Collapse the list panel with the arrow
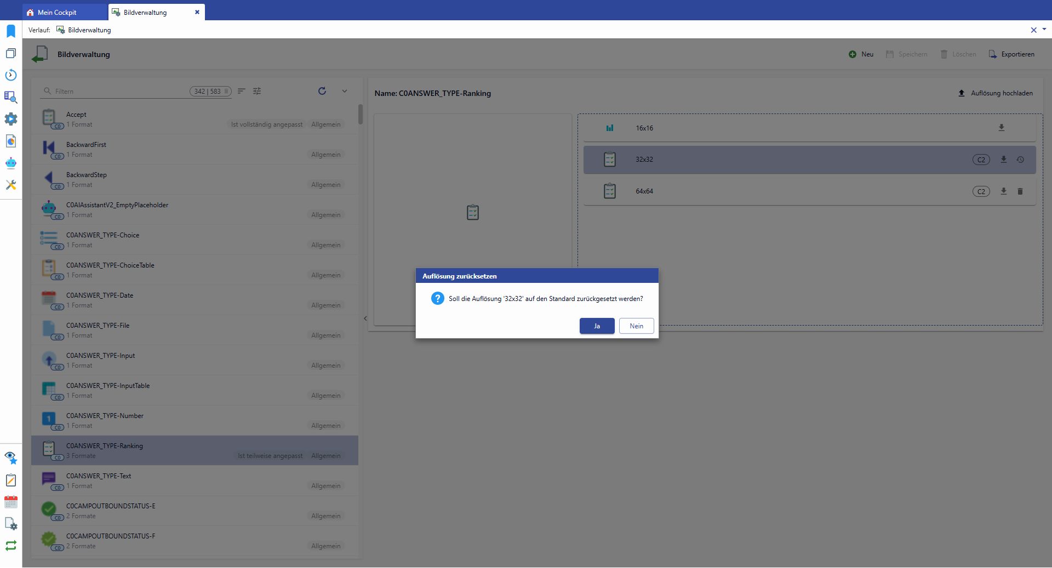The image size is (1052, 568). [365, 319]
